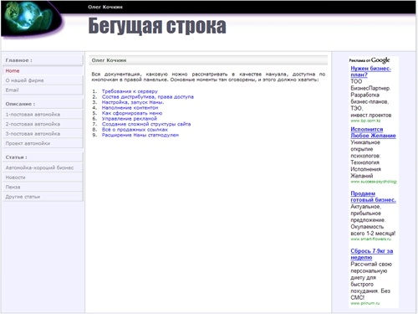Image resolution: width=418 pixels, height=314 pixels.
Task: Click the globe logo image in header
Action: 31,19
